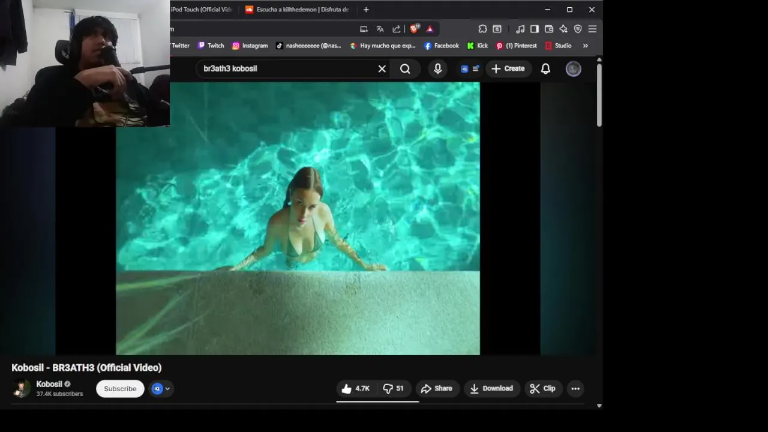
Task: Toggle the browser sidebar panel icon
Action: click(534, 29)
